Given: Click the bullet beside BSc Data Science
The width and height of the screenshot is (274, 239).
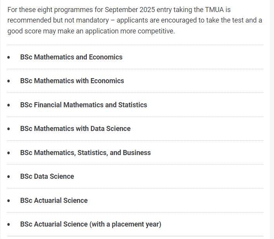Looking at the screenshot, I should pyautogui.click(x=9, y=176).
